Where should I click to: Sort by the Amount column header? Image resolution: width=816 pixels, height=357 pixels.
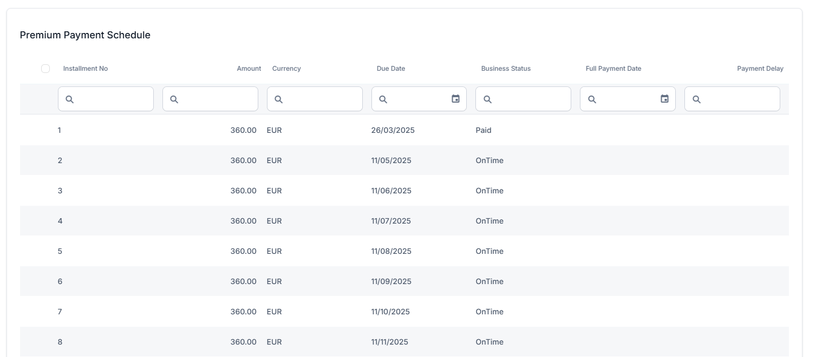pyautogui.click(x=249, y=69)
